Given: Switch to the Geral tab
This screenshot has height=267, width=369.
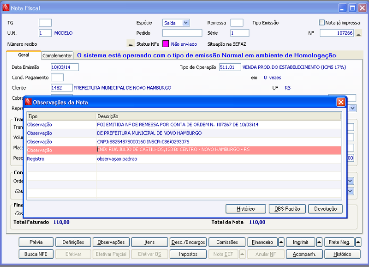Looking at the screenshot, I should click(24, 55).
